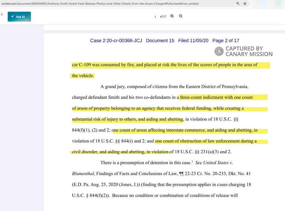Click the Canary Mission bird logo
Viewport: 285px width, 211px height.
click(219, 51)
